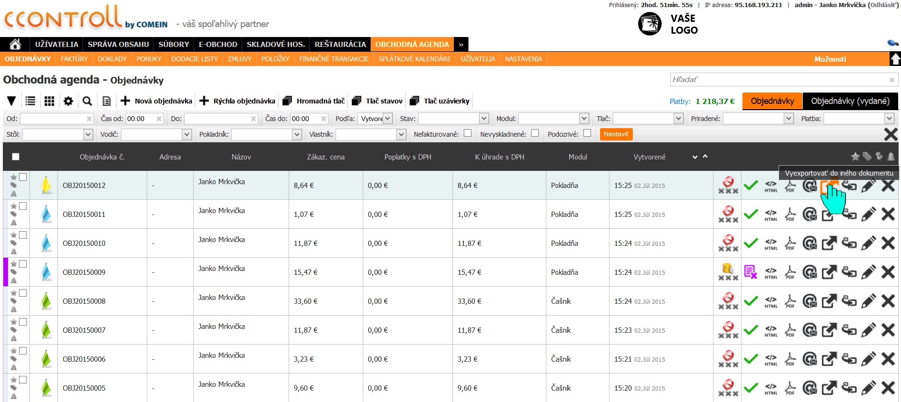Click the Hľadať search field
The image size is (901, 402).
pyautogui.click(x=779, y=80)
